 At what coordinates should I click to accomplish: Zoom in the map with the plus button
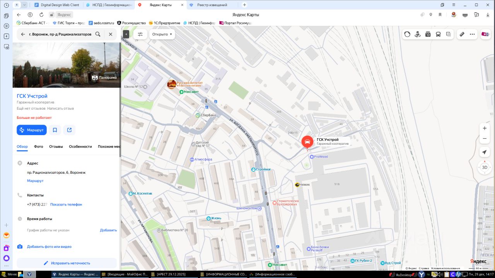(485, 128)
